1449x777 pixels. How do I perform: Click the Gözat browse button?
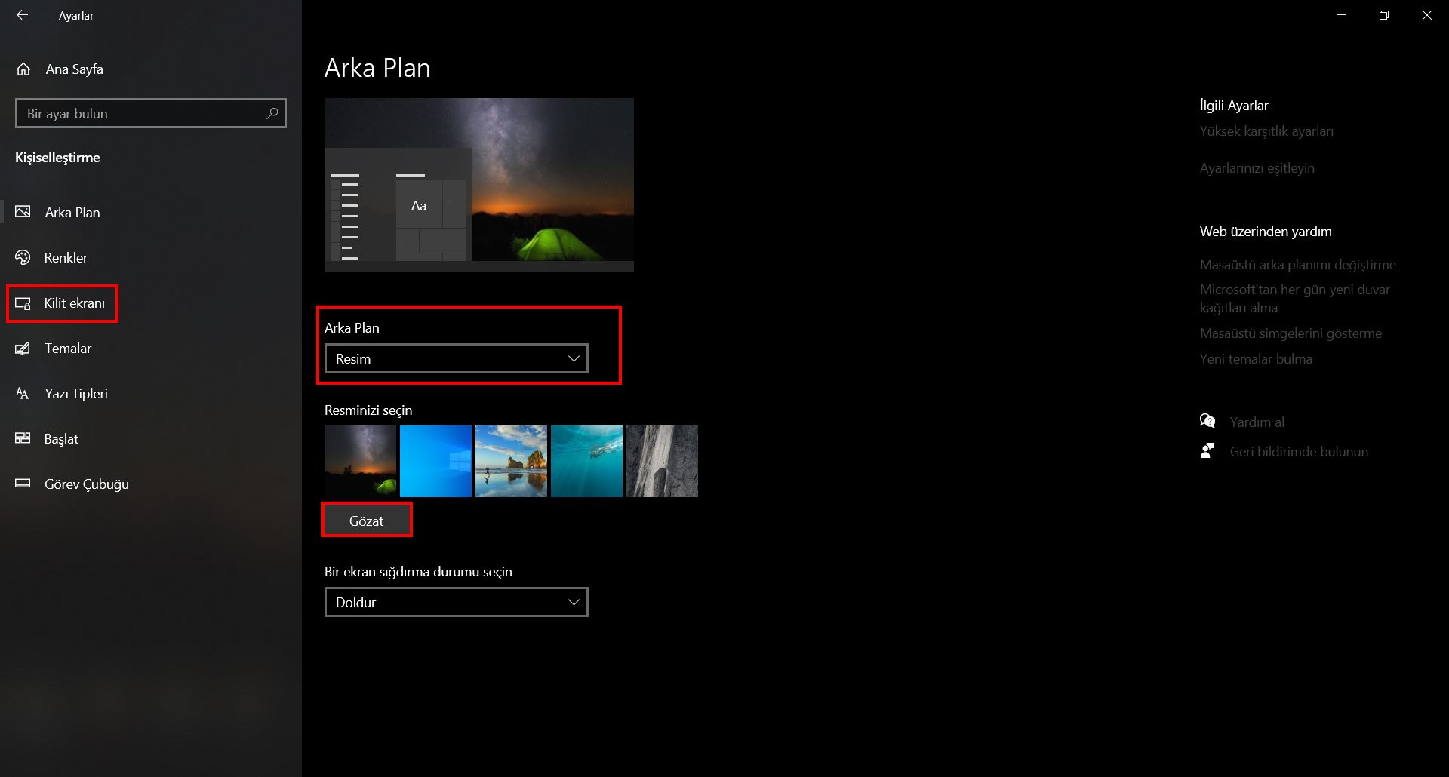367,521
